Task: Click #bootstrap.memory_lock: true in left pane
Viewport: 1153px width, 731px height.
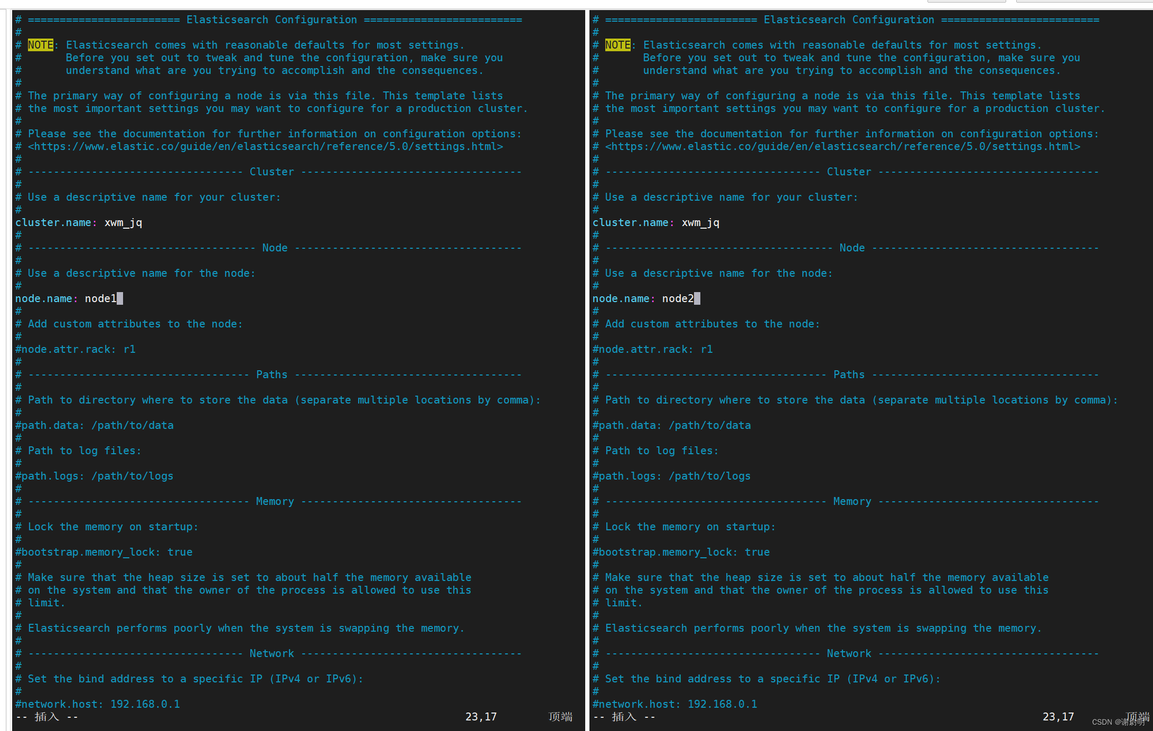Action: click(104, 552)
